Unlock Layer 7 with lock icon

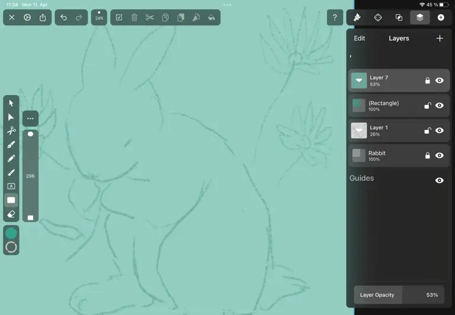click(x=427, y=80)
